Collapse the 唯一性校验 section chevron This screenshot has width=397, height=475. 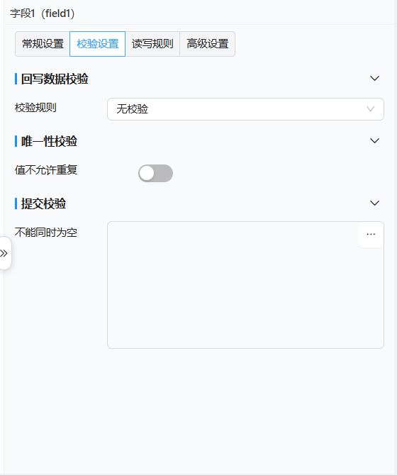(x=374, y=141)
